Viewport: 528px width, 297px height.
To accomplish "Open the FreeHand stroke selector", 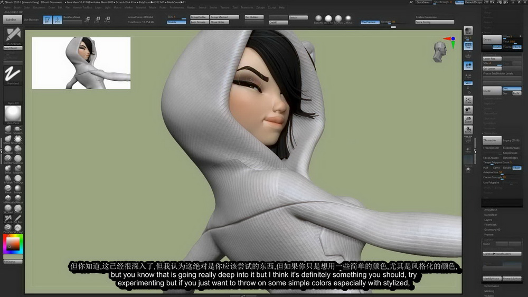I will (x=13, y=75).
